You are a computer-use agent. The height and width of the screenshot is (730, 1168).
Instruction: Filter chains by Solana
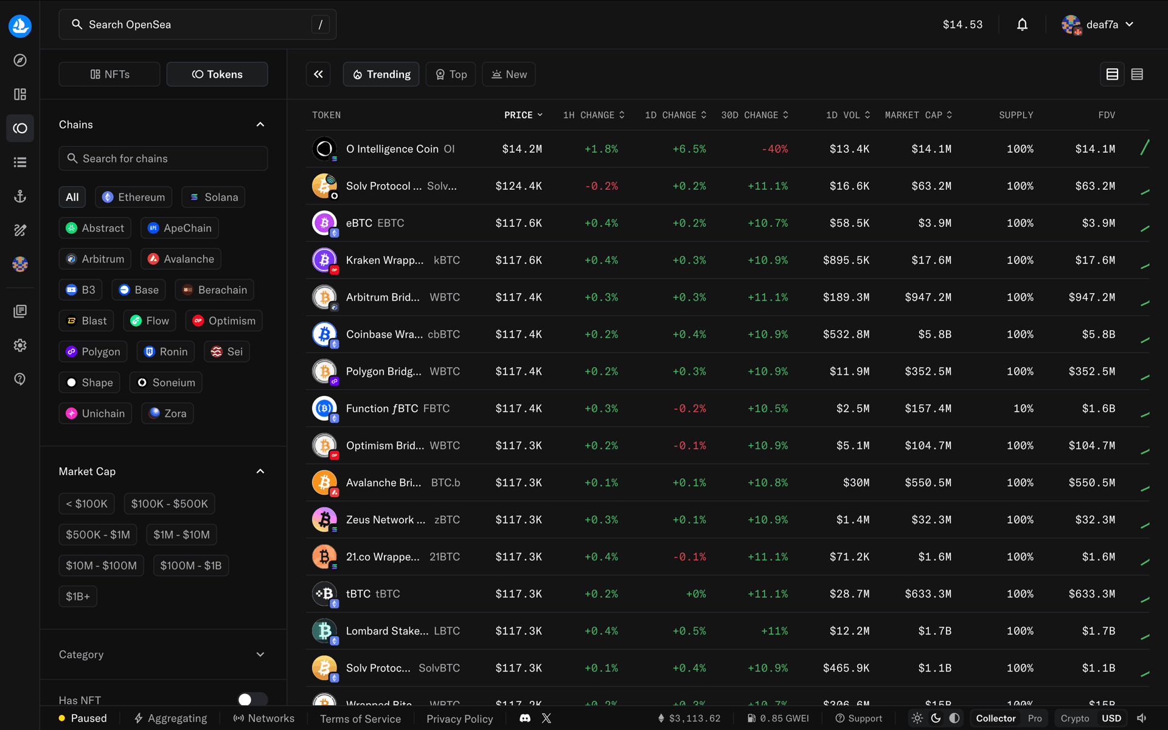point(214,197)
